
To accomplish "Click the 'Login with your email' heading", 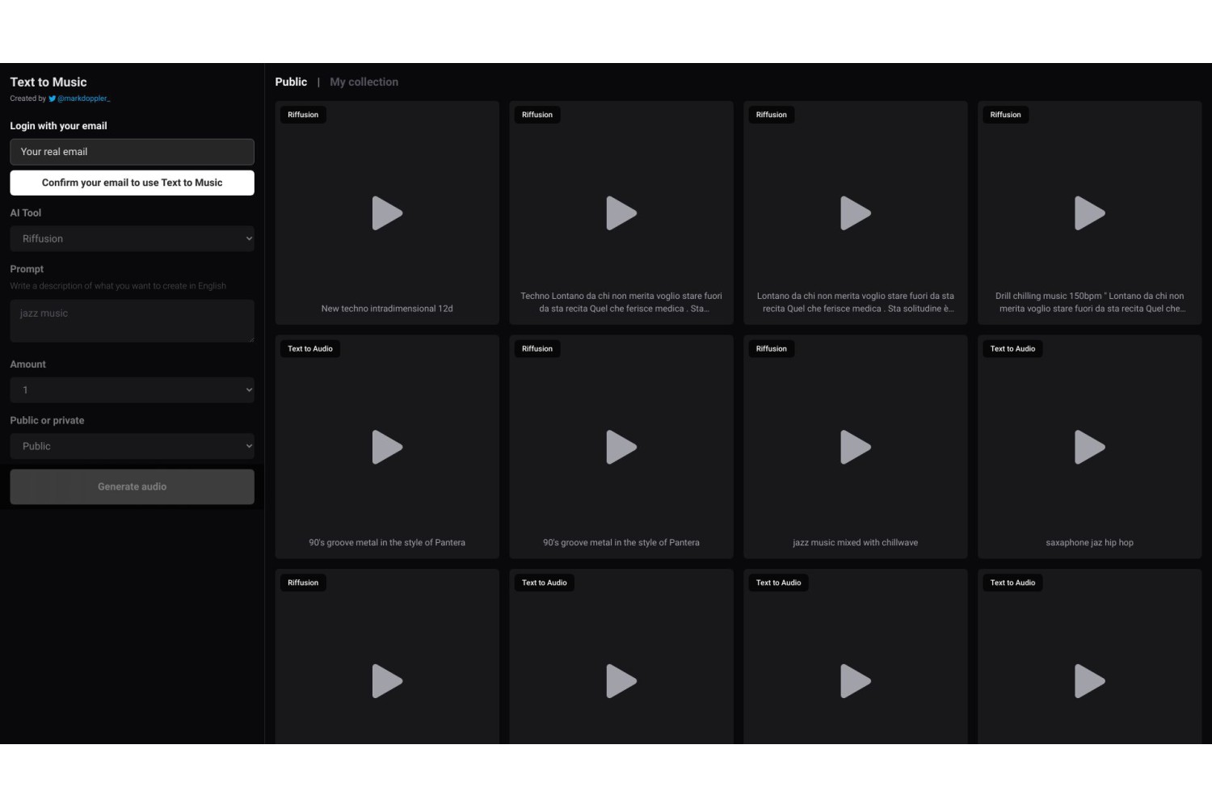I will [x=58, y=126].
